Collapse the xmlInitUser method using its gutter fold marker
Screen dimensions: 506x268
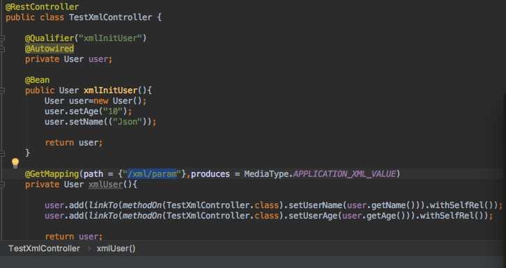pyautogui.click(x=2, y=90)
